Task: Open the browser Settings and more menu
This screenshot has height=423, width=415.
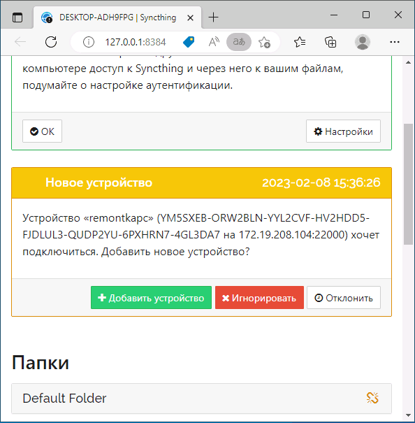Action: pos(395,42)
